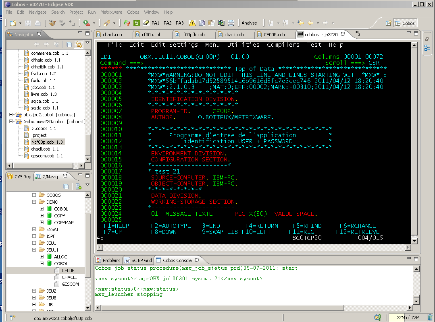Maximize the terminal editor area icon
The image size is (435, 322).
pos(416,33)
